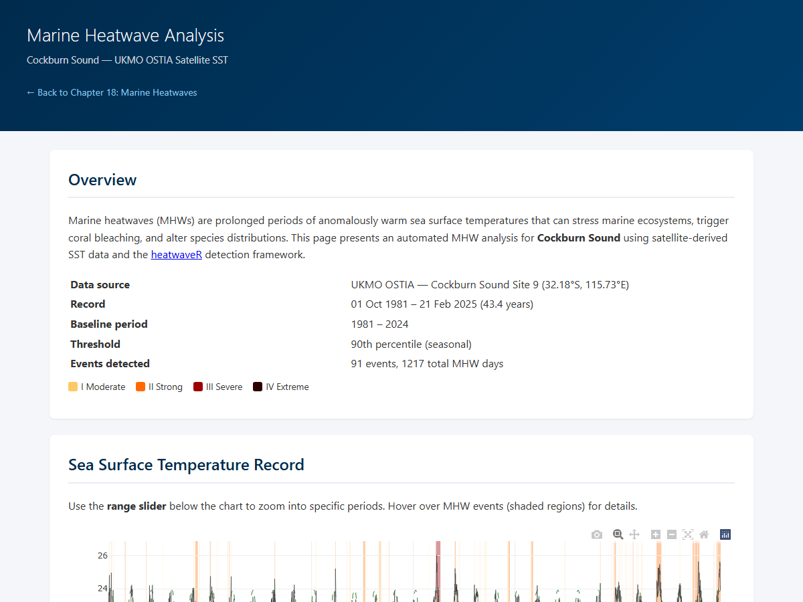Click the II Strong orange swatch
Viewport: 803px width, 602px height.
141,387
